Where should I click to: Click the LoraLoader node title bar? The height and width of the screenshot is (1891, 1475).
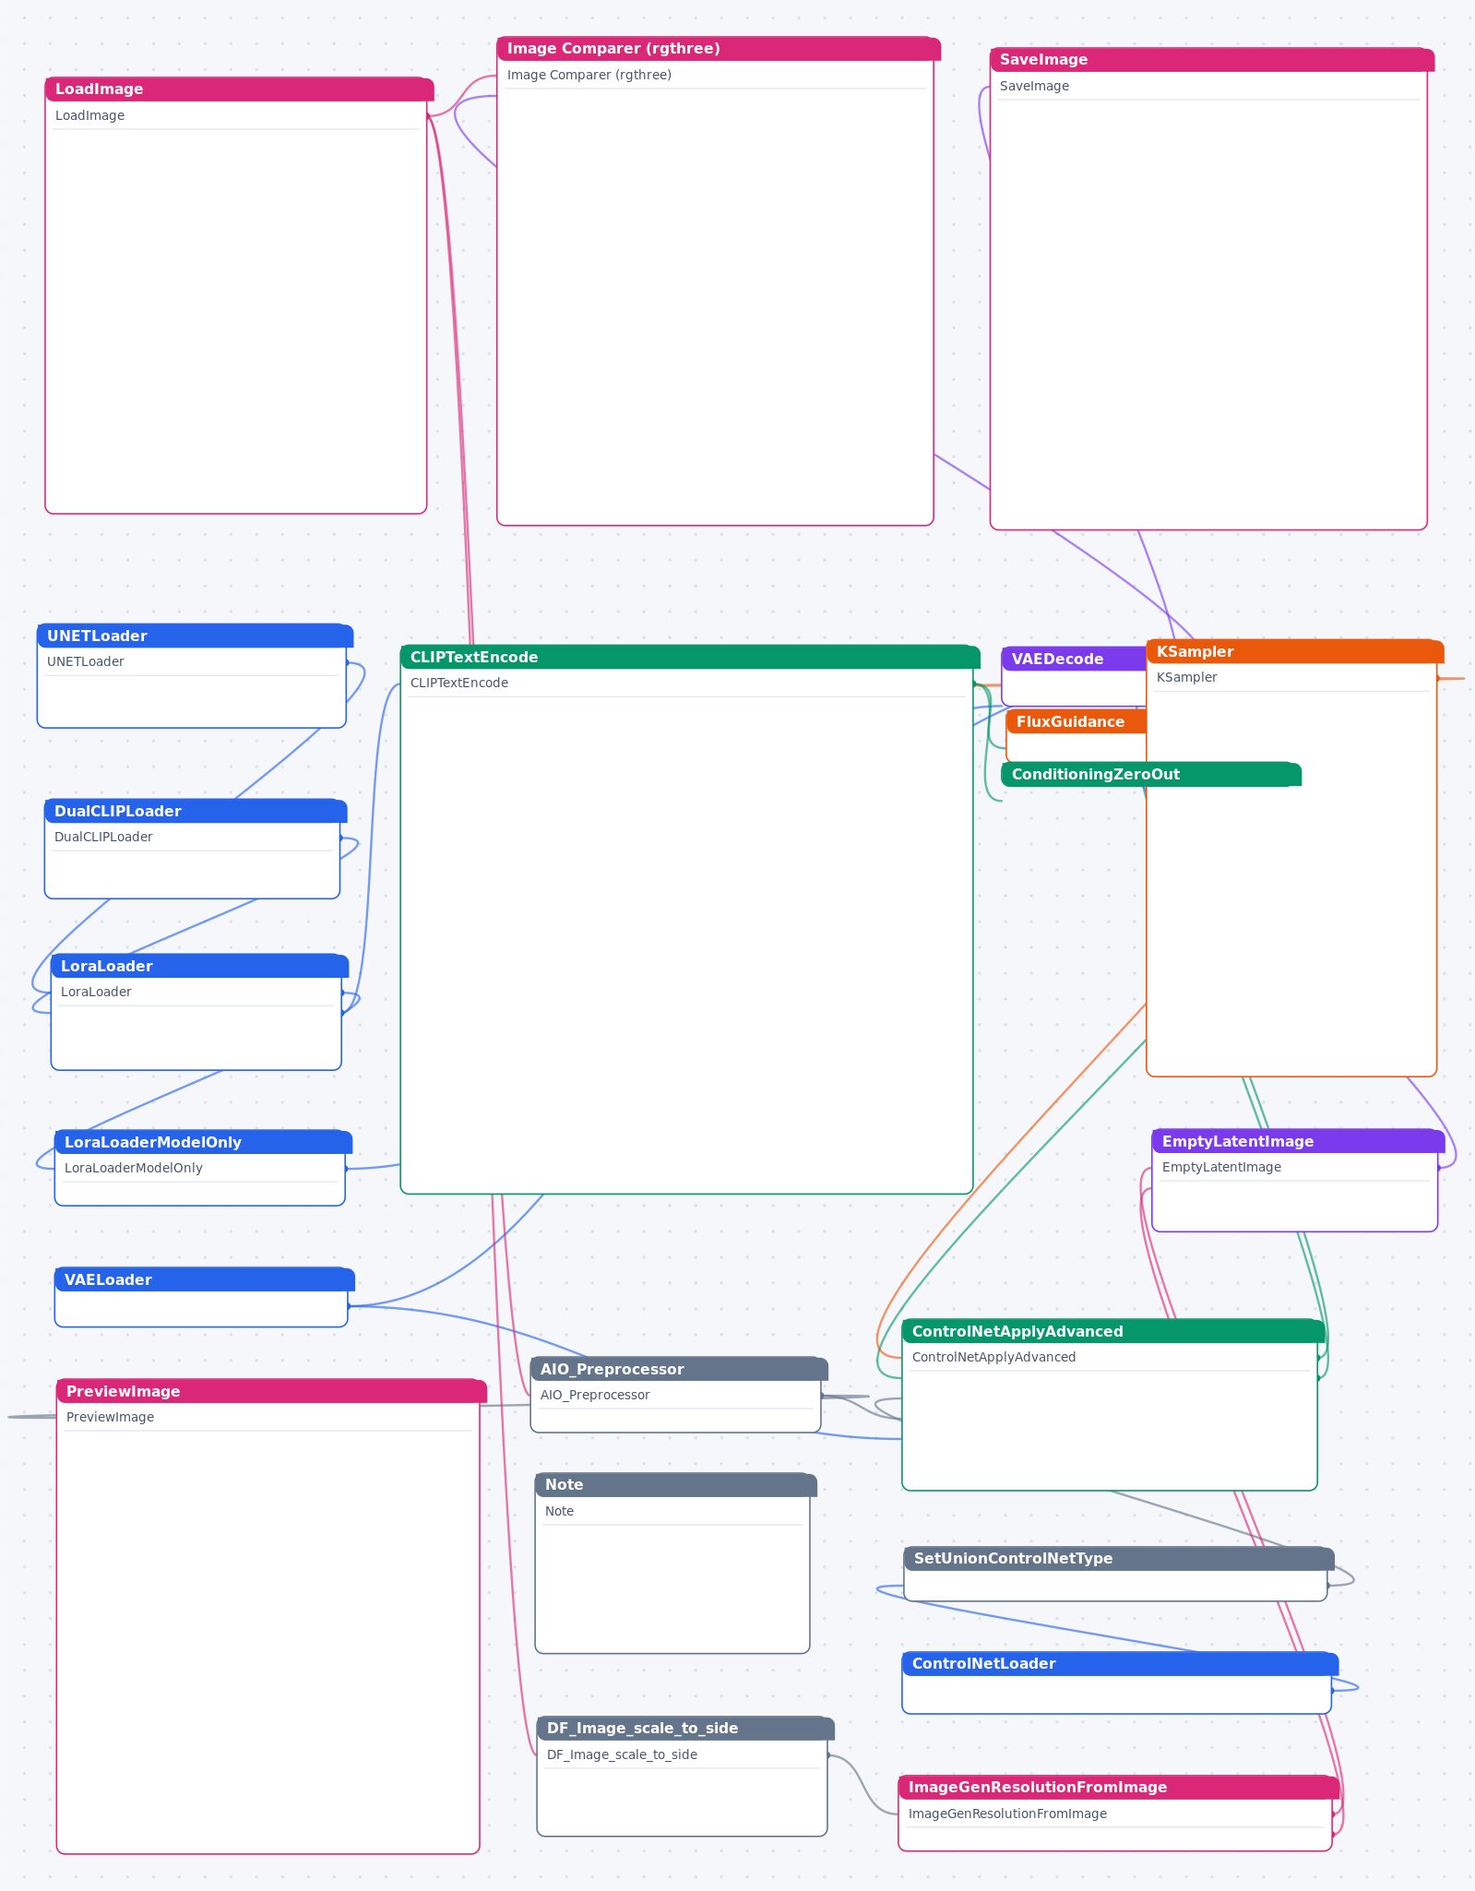199,967
